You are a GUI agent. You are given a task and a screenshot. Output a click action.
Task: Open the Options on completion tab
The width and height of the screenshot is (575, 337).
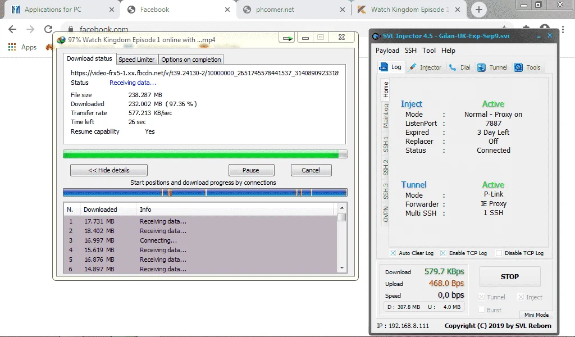coord(191,60)
